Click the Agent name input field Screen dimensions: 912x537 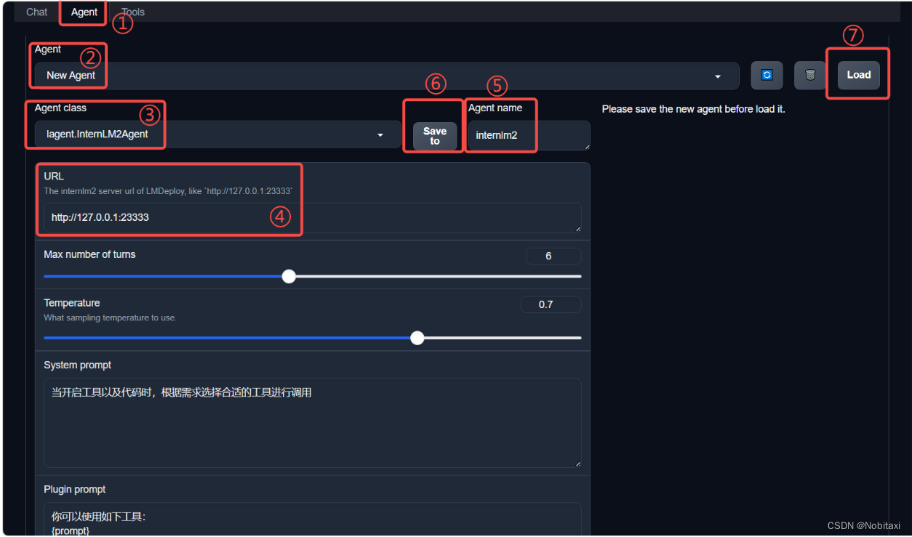click(529, 135)
